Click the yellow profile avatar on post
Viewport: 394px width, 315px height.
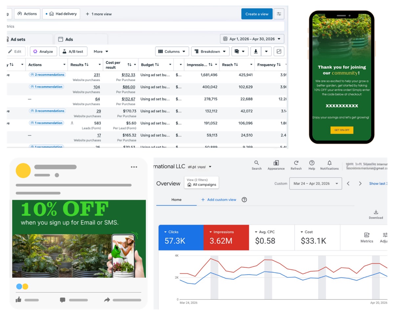point(23,171)
